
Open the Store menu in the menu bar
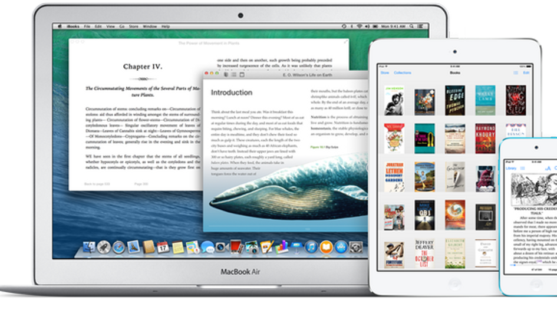pos(134,27)
